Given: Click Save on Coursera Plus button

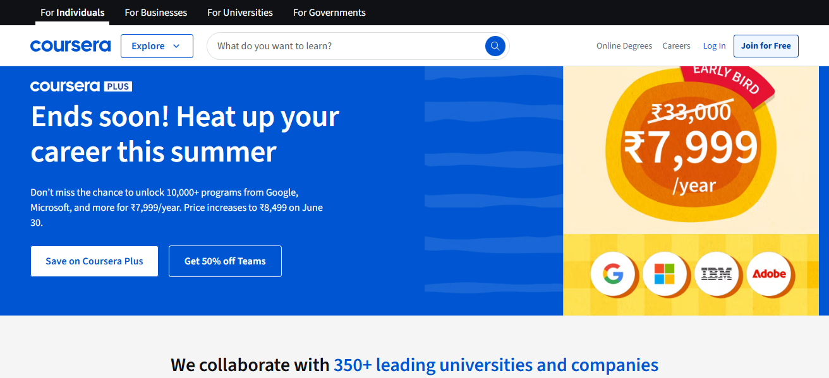Looking at the screenshot, I should tap(94, 261).
